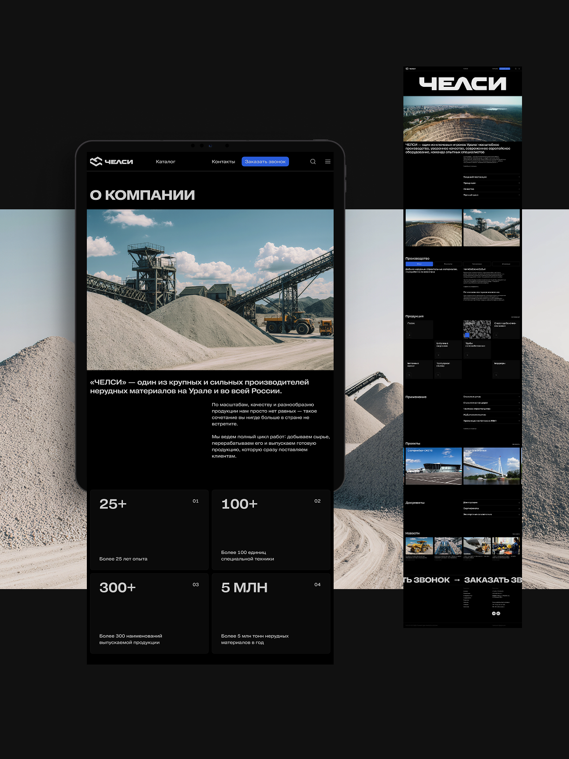Open the VK social icon in footer

498,613
